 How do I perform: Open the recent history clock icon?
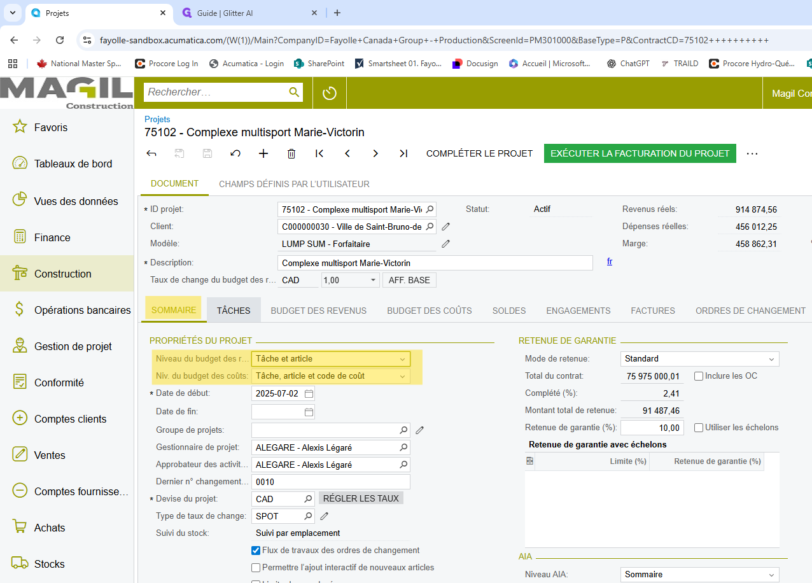[329, 93]
